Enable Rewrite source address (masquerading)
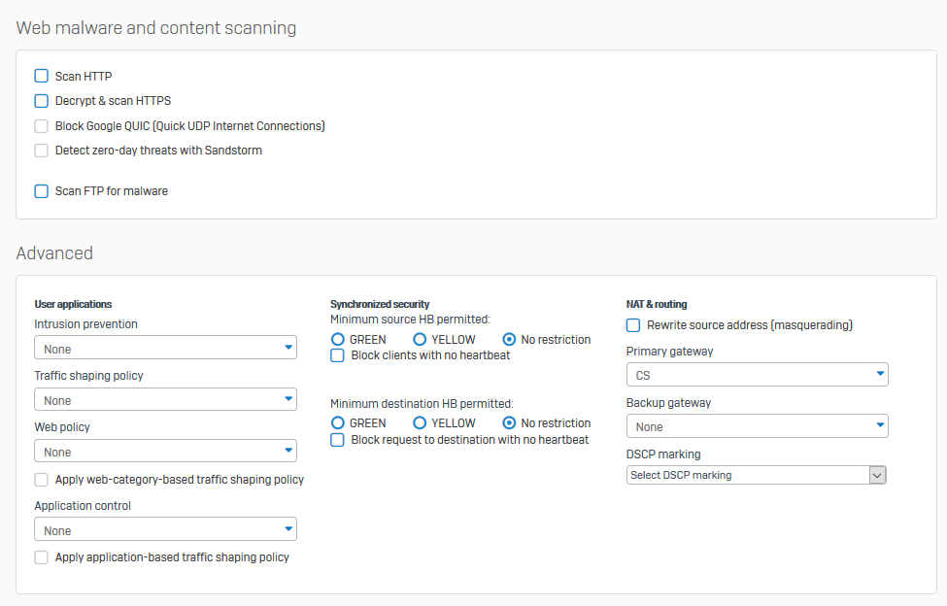This screenshot has width=947, height=606. point(633,325)
